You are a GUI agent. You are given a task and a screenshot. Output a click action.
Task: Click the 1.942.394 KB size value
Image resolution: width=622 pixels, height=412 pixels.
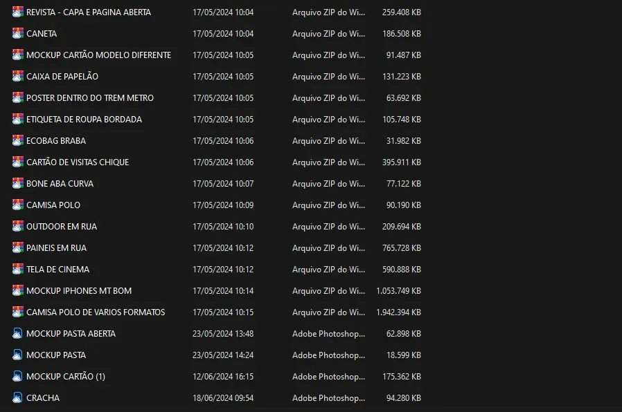coord(398,312)
